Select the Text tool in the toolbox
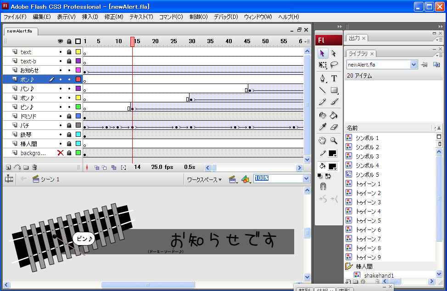 click(x=334, y=78)
